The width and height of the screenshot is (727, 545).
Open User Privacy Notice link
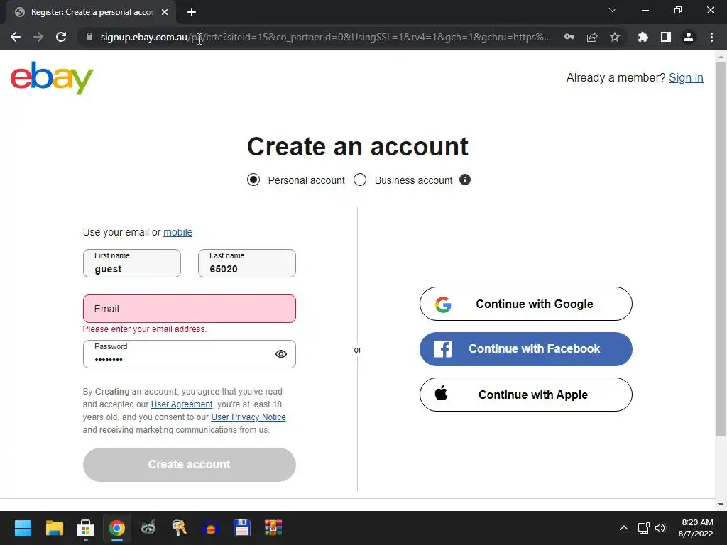(248, 417)
